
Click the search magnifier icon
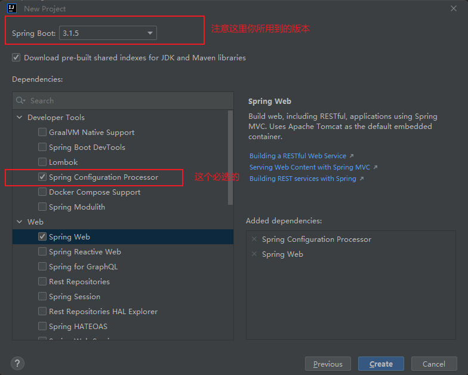(x=20, y=100)
